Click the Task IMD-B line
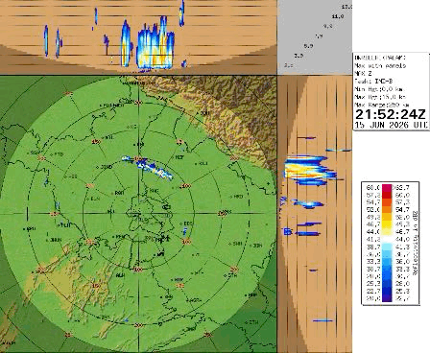The height and width of the screenshot is (353, 430). pos(373,82)
